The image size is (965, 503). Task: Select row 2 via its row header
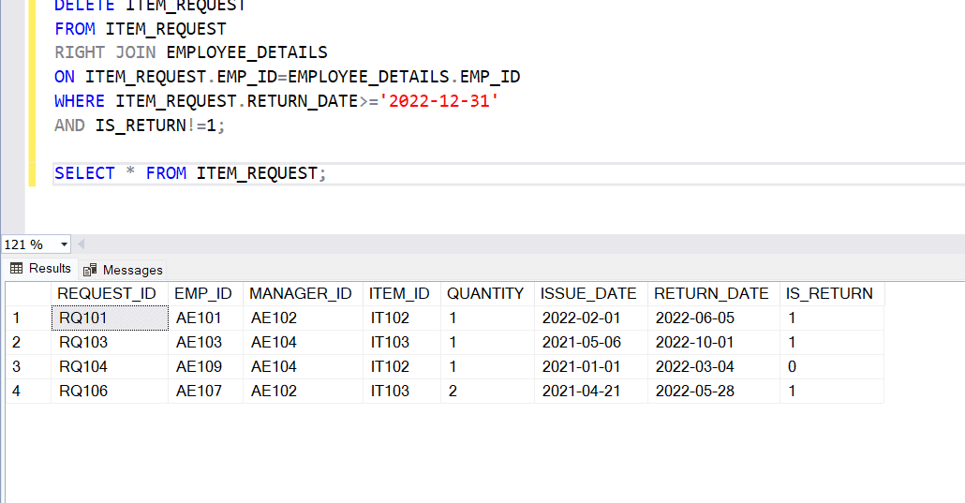tap(28, 342)
